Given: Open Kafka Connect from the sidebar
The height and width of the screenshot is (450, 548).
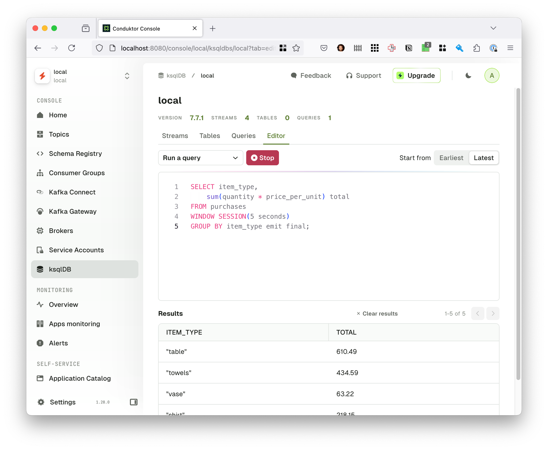Looking at the screenshot, I should (x=72, y=192).
